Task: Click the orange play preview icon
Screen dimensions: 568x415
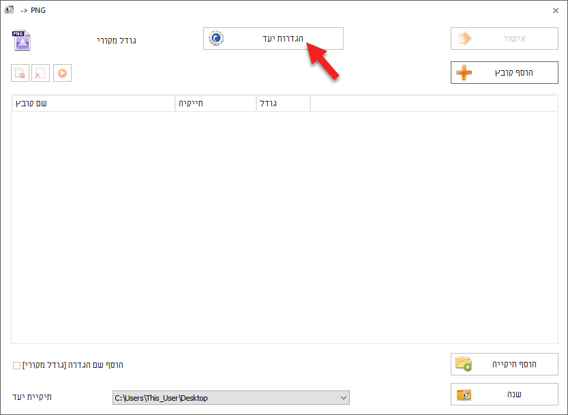Action: 62,73
